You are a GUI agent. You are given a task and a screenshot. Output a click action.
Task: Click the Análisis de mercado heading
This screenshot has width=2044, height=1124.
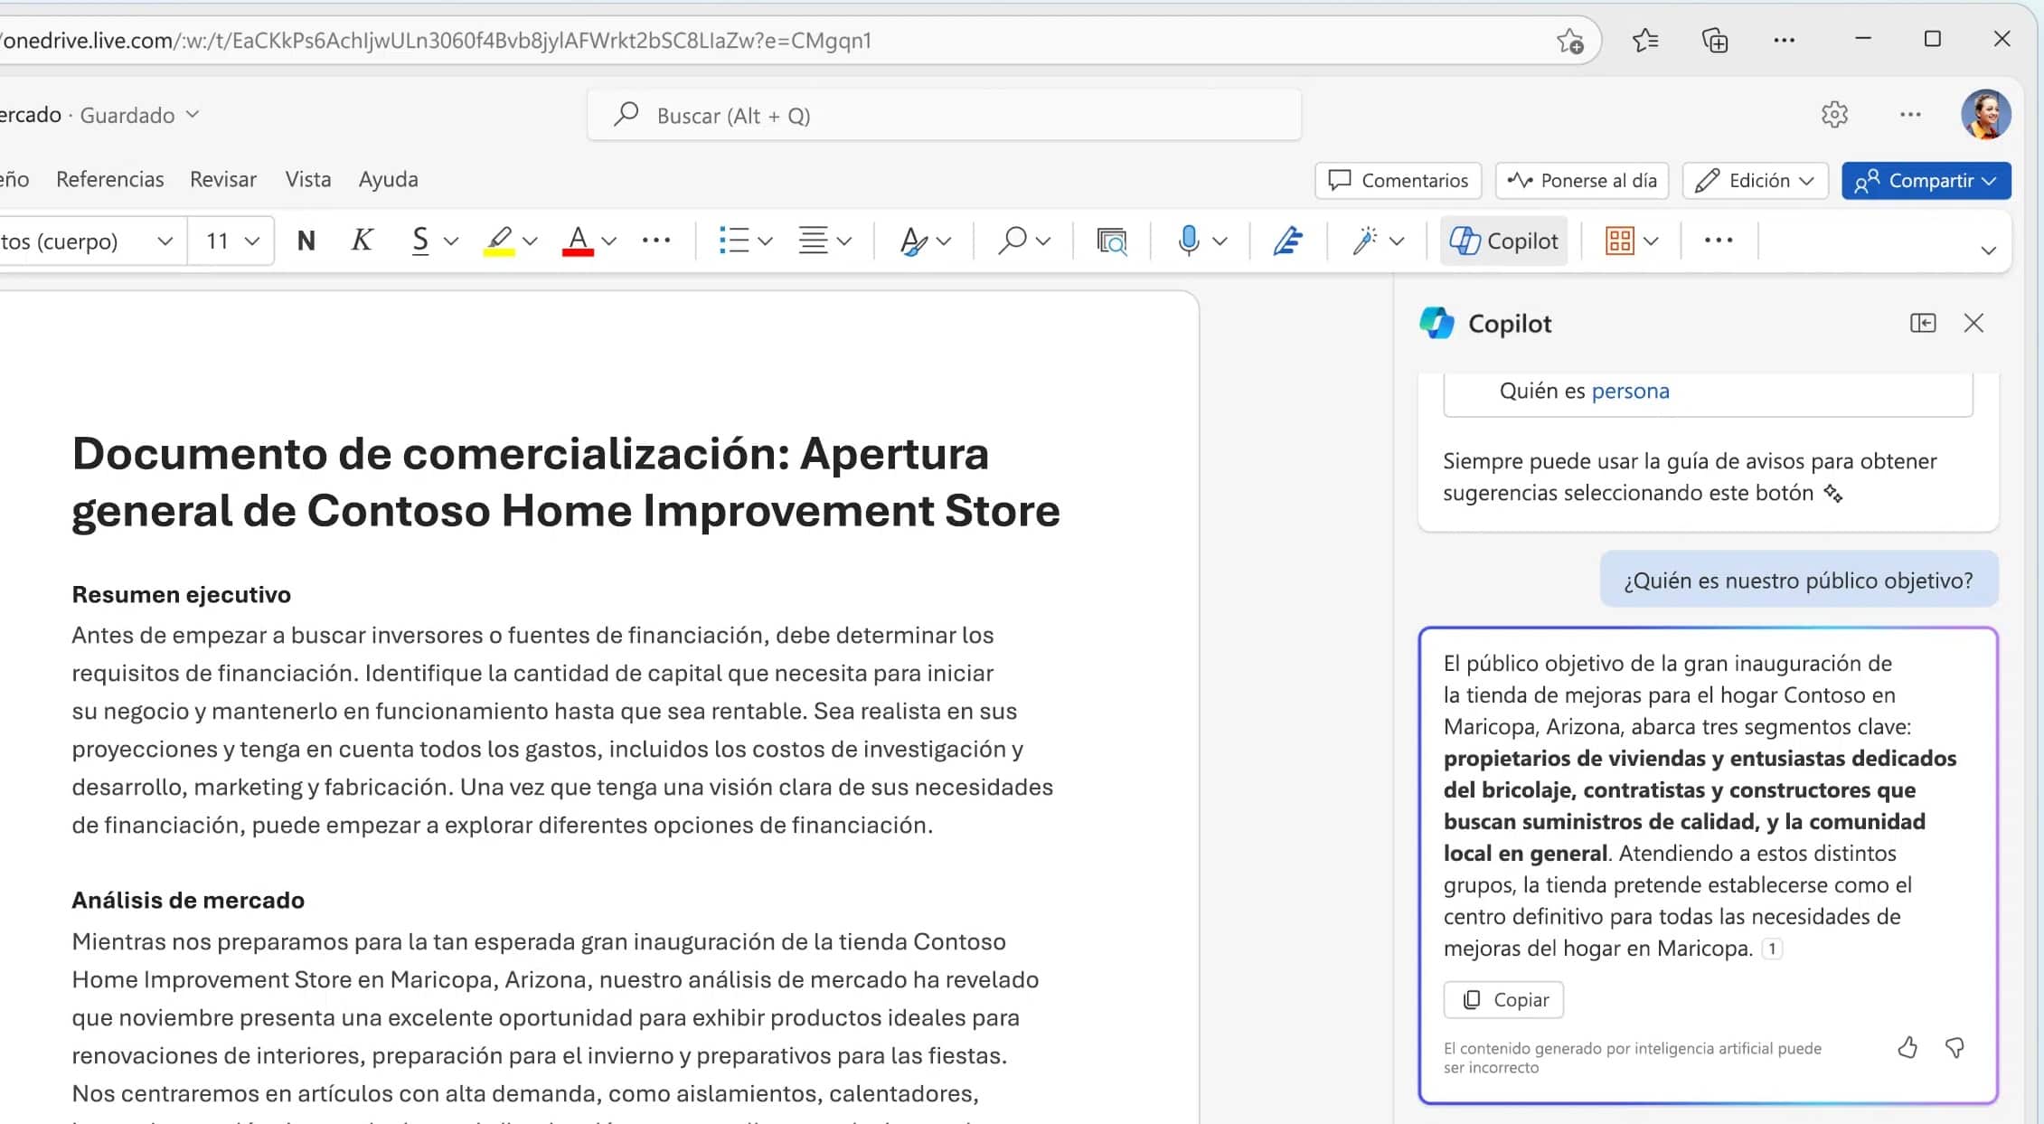pyautogui.click(x=188, y=900)
